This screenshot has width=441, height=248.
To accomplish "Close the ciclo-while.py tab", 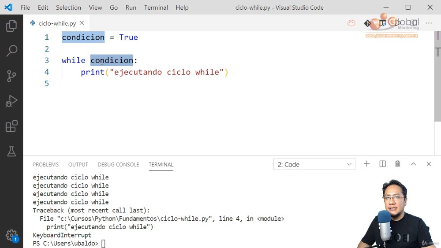I will click(82, 23).
